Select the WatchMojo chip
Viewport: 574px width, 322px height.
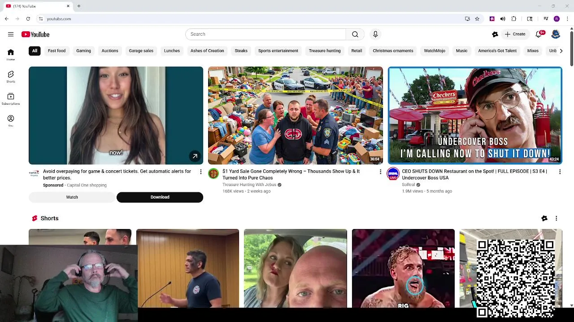(x=435, y=51)
